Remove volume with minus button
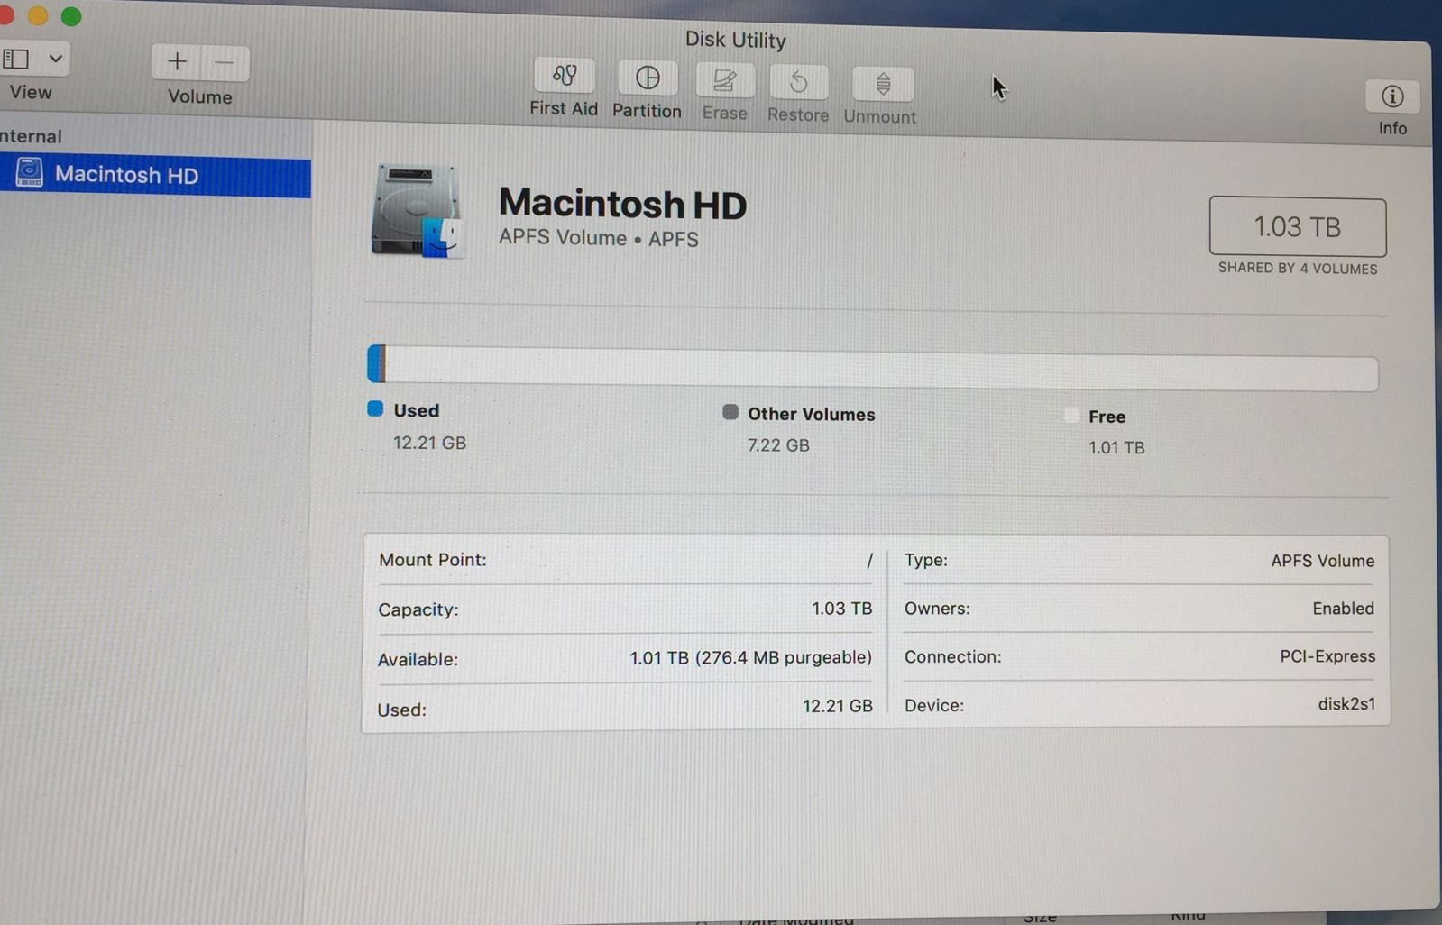The width and height of the screenshot is (1442, 925). point(225,63)
